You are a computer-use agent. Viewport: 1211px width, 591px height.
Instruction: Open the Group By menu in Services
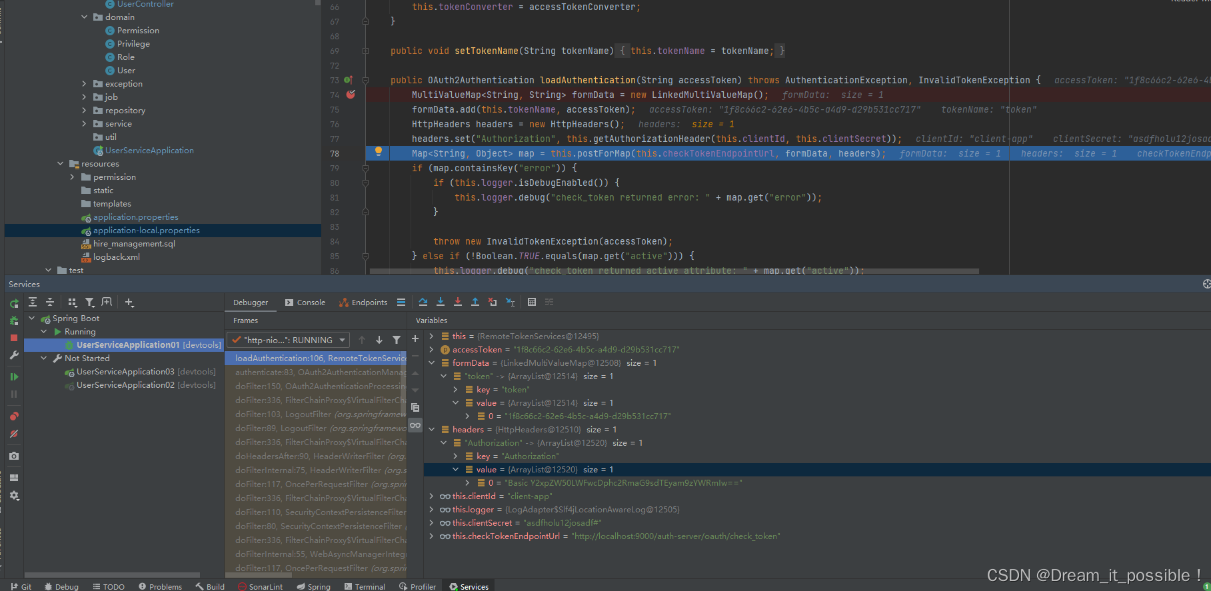click(73, 302)
